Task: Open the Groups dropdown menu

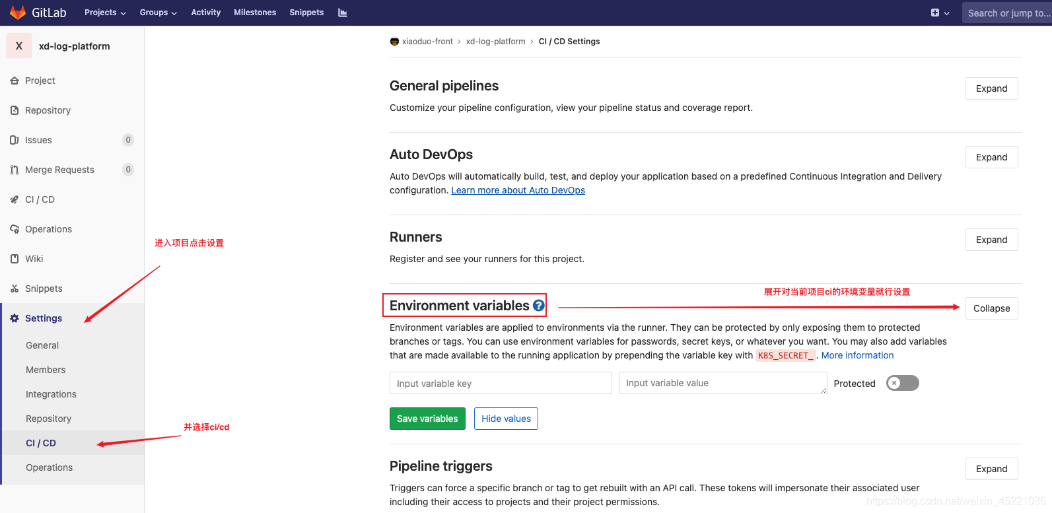Action: point(158,13)
